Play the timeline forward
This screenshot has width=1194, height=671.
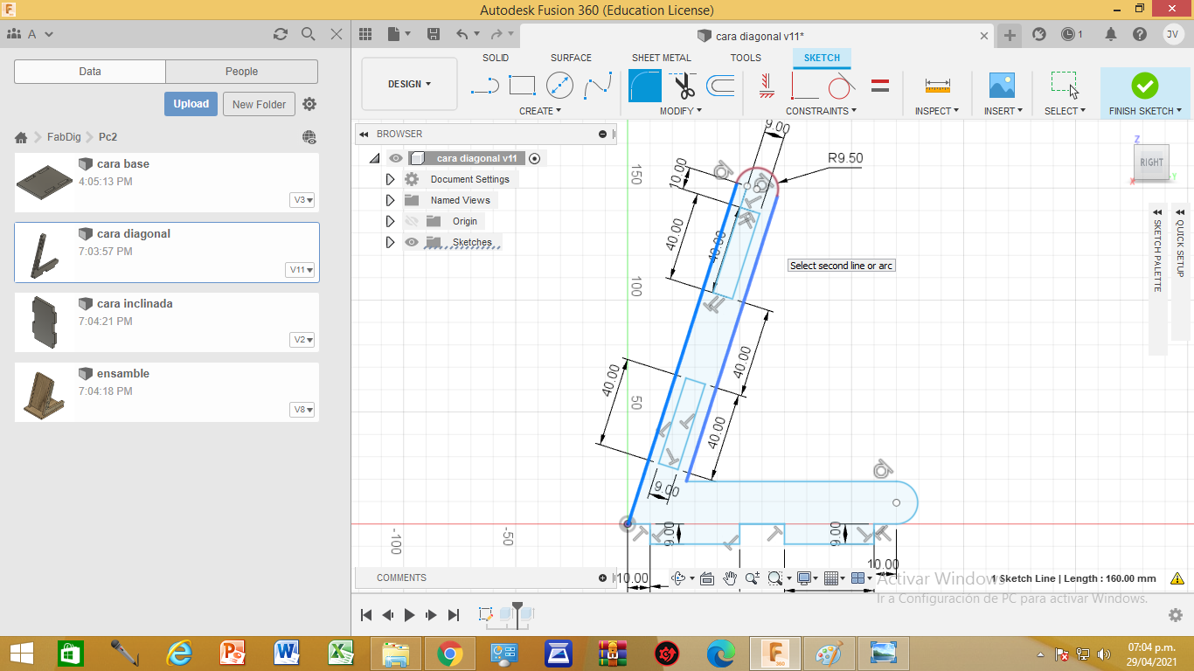[409, 615]
